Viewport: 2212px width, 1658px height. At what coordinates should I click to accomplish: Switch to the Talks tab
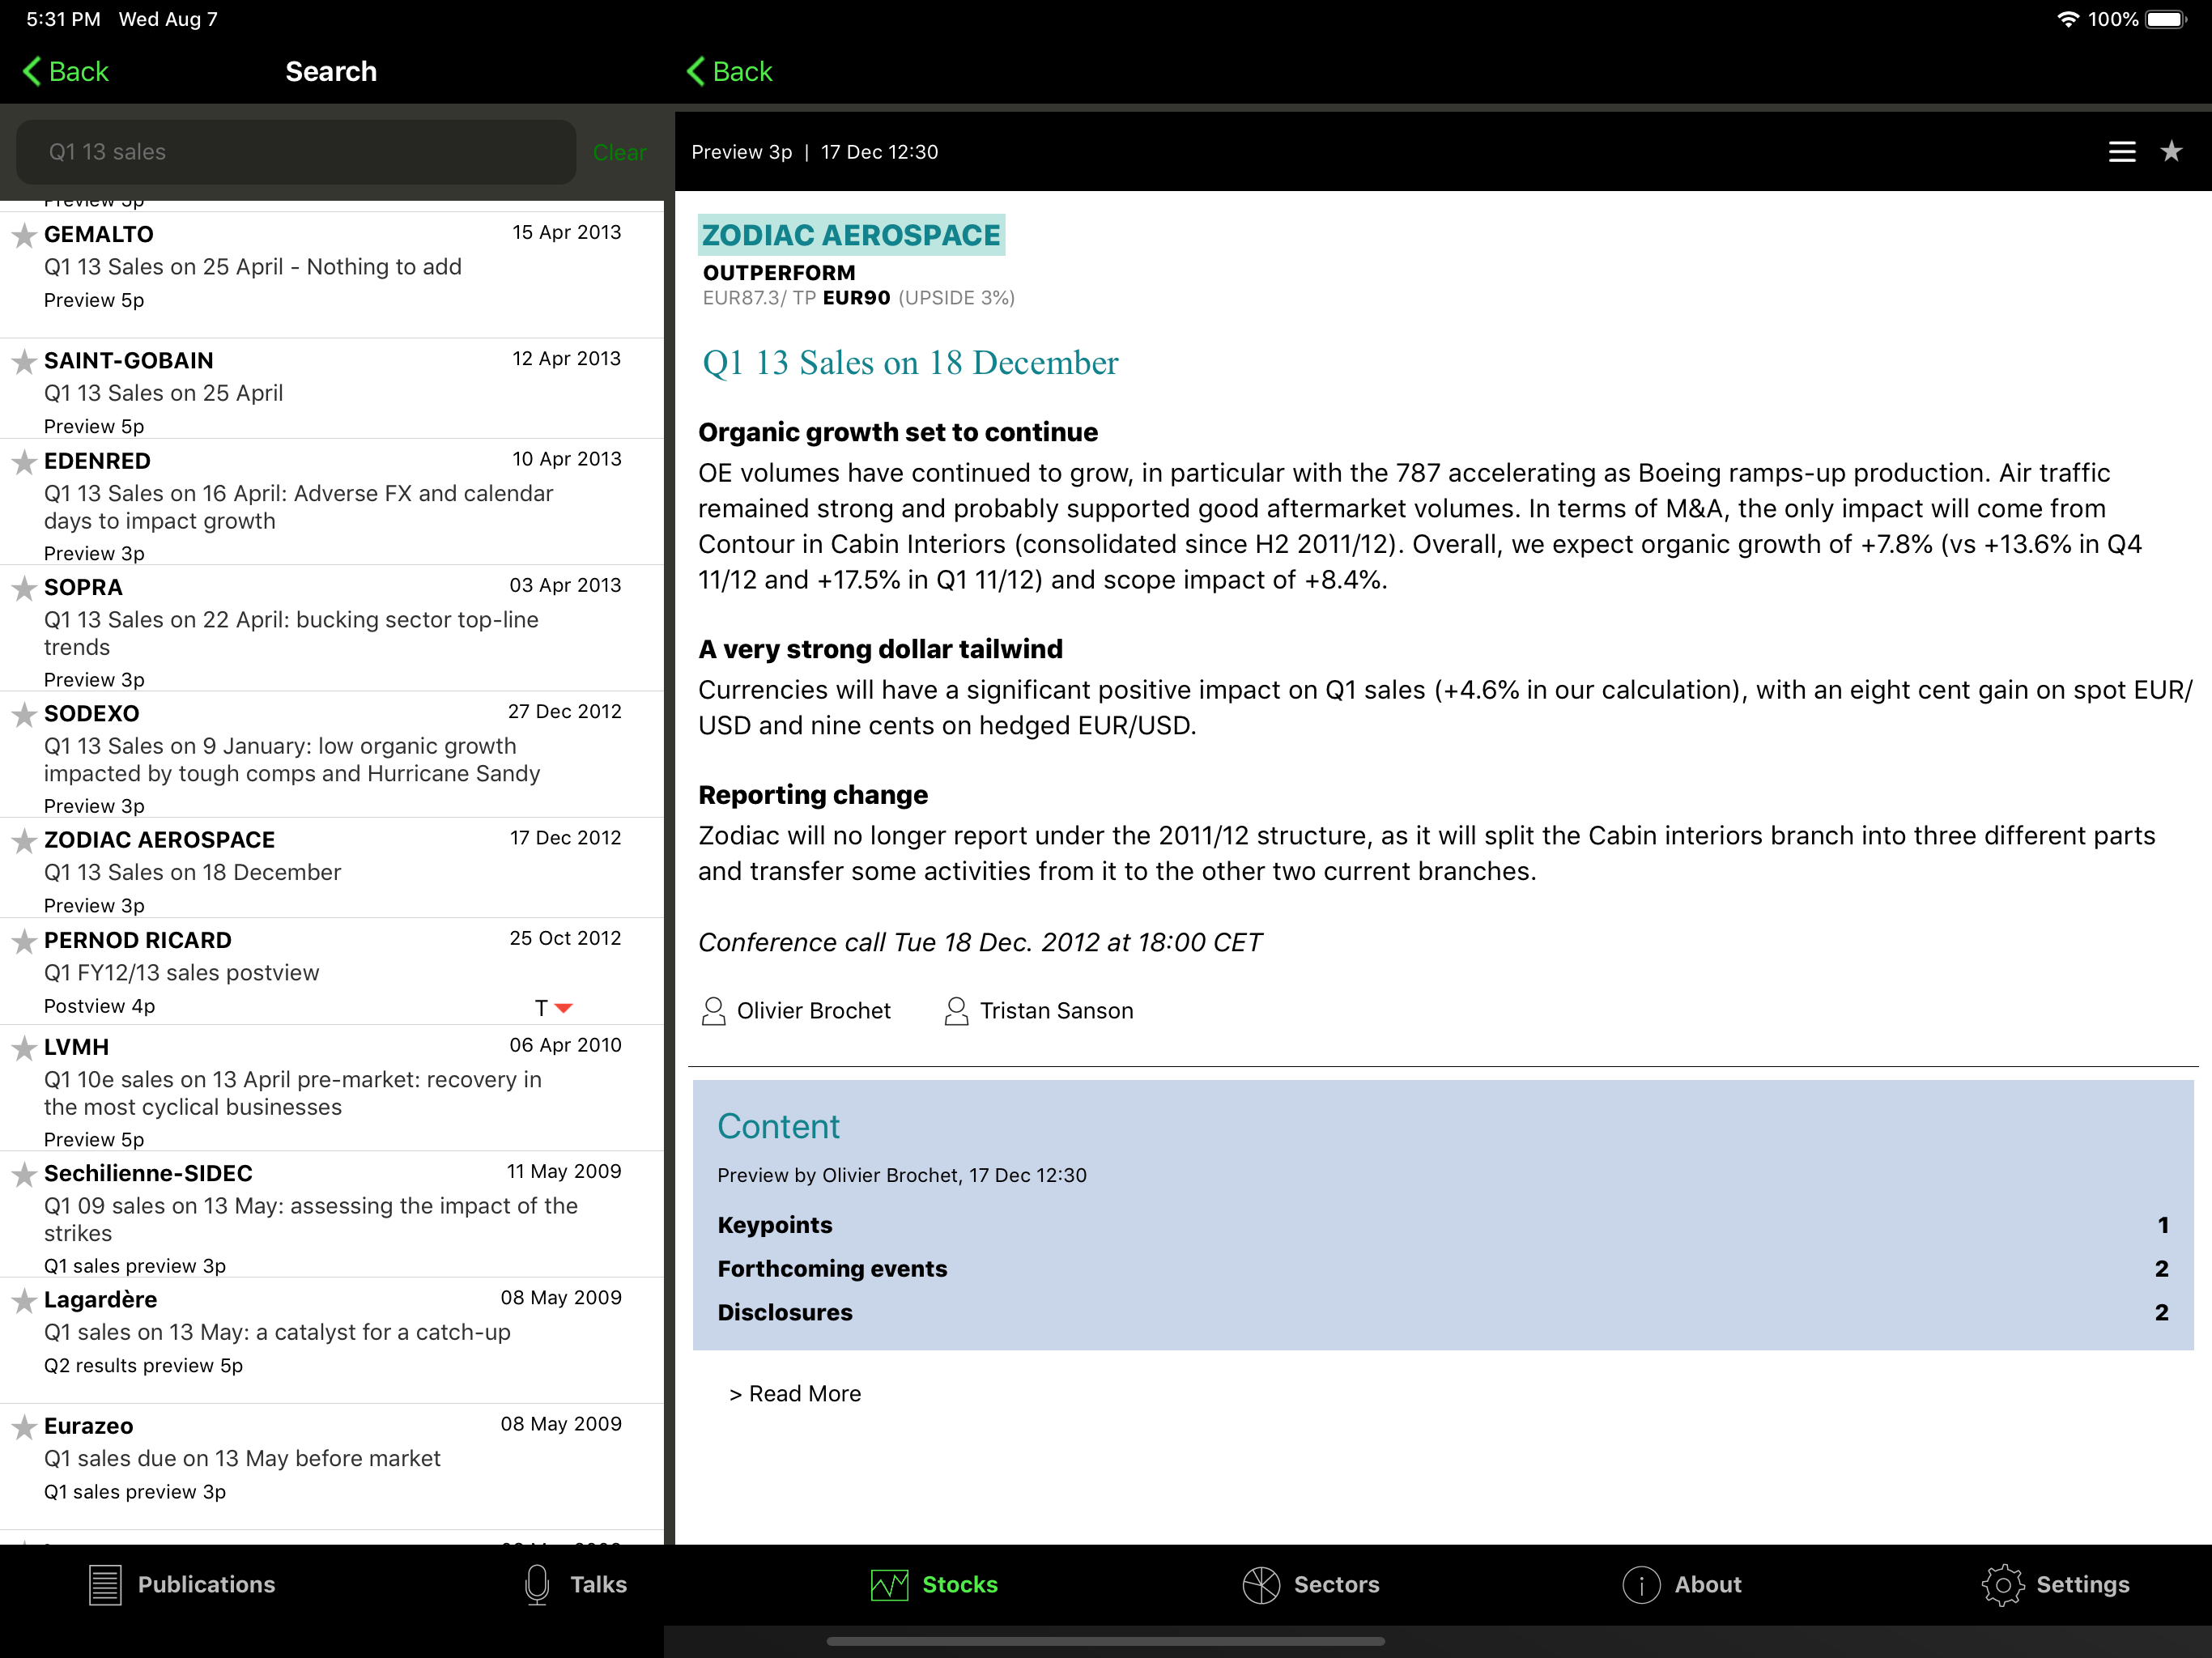tap(576, 1584)
